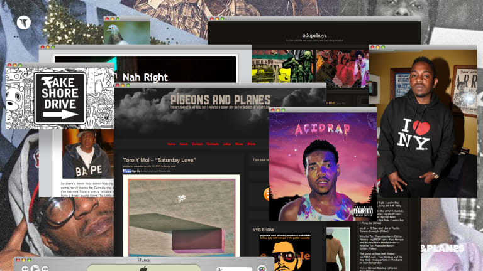Close the Fake Shore Drive window

(x=9, y=65)
